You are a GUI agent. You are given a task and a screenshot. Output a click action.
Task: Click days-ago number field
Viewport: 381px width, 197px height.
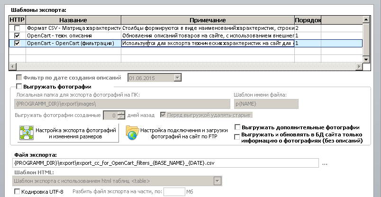[110, 116]
